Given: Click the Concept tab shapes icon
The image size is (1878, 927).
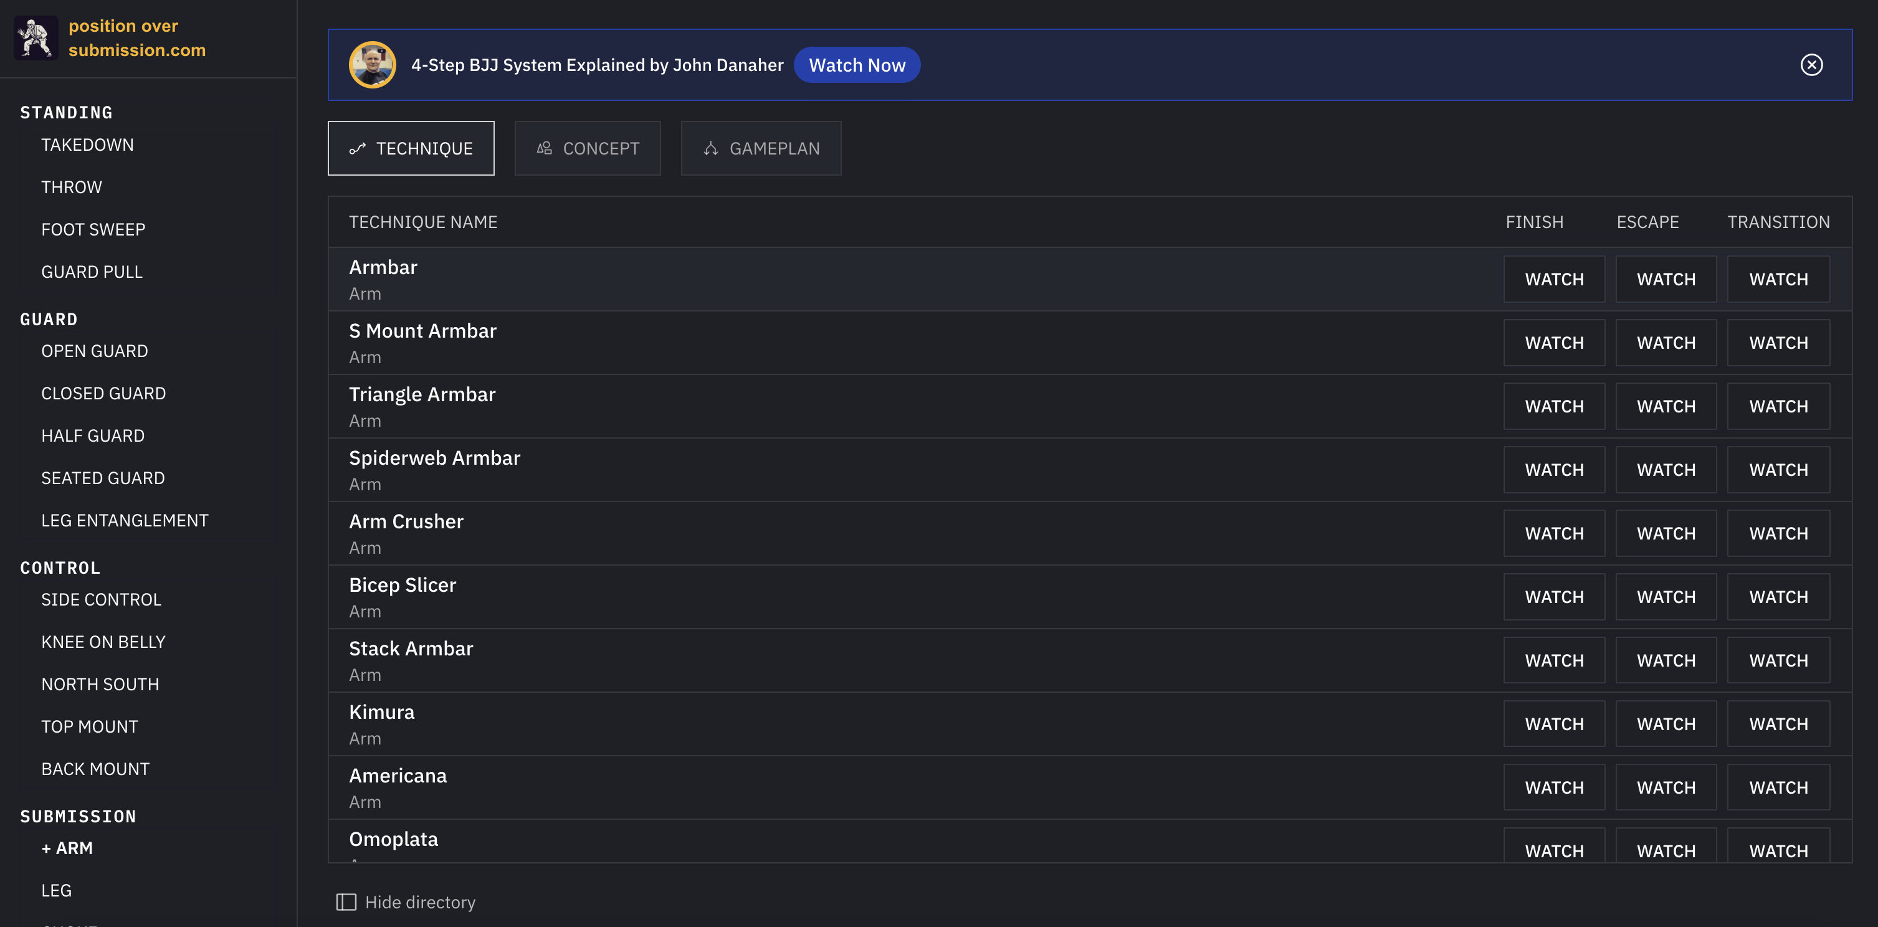Looking at the screenshot, I should (x=544, y=149).
